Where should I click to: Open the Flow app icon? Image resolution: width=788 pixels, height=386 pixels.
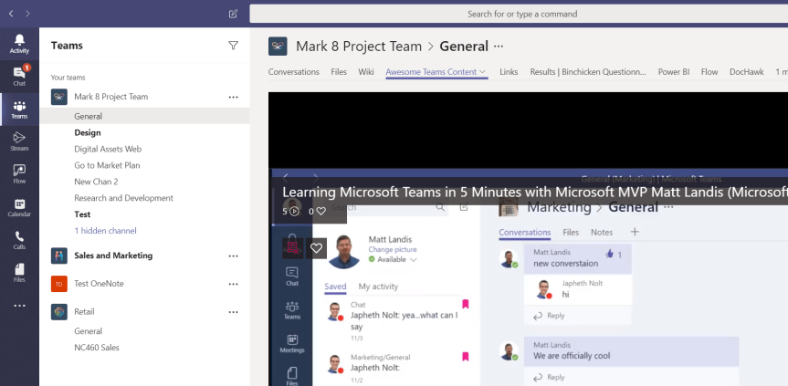[x=19, y=173]
